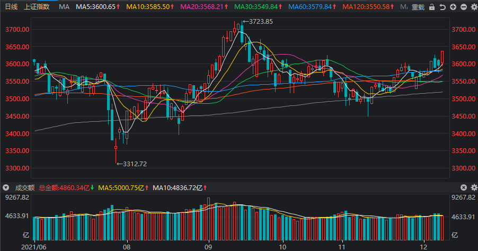
Task: Click the 上证指数 index name
Action: point(37,7)
